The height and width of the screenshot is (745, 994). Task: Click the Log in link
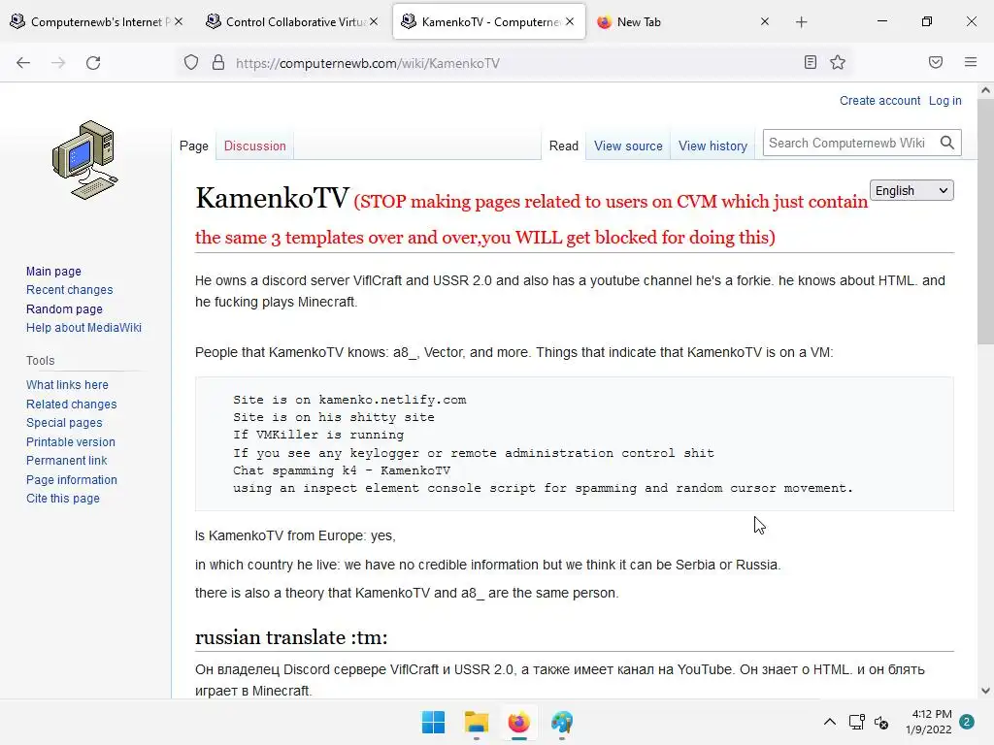coord(944,101)
